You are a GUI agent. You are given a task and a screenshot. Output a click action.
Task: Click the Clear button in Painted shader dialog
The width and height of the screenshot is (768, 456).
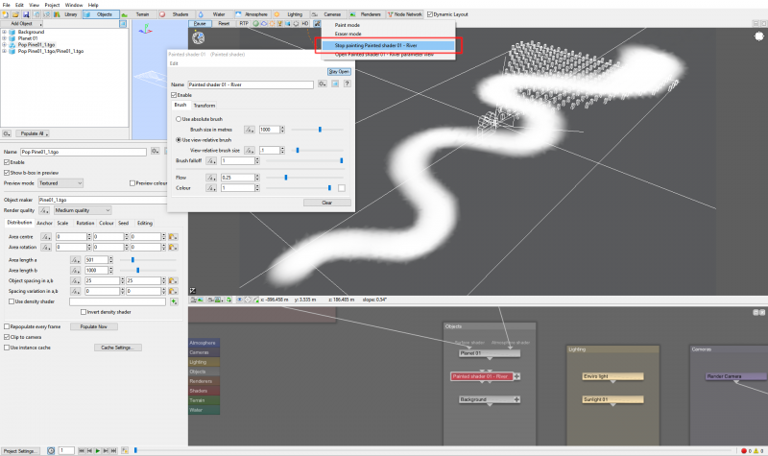coord(326,203)
